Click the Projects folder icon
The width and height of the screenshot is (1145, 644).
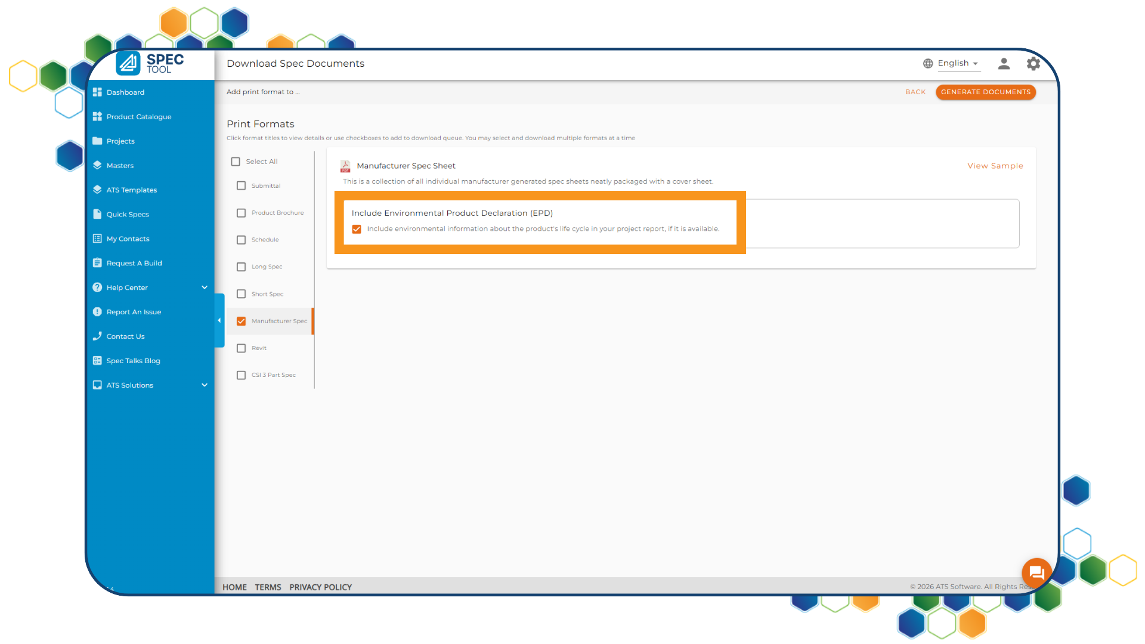click(x=97, y=141)
